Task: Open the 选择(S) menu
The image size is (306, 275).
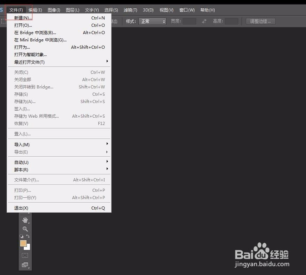Action: coord(111,10)
